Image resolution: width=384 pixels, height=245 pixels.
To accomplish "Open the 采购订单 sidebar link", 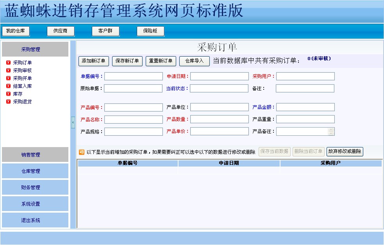I will [x=22, y=62].
